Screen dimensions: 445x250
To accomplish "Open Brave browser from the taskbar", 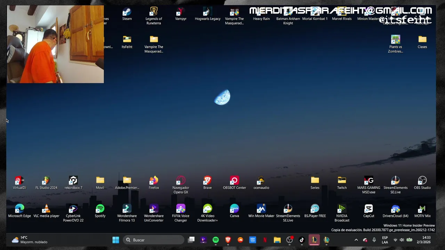I will [x=228, y=240].
